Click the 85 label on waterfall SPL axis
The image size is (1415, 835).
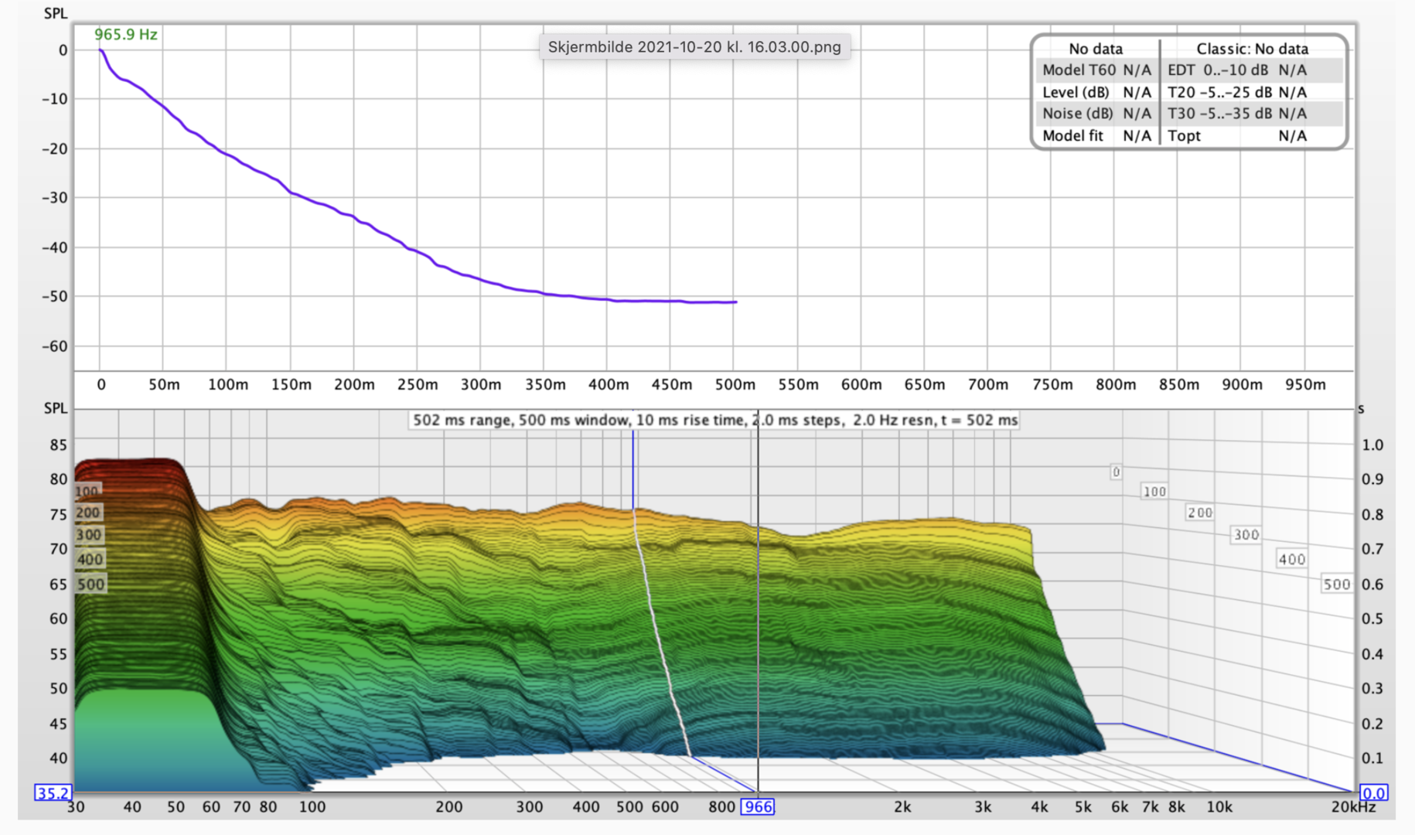tap(58, 445)
